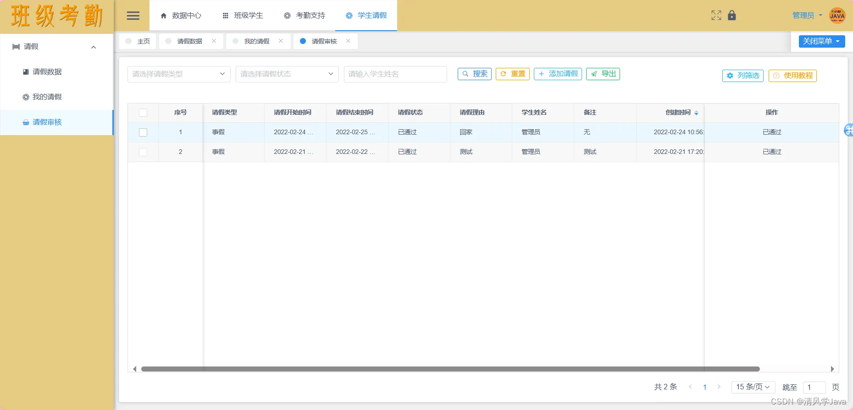This screenshot has height=410, width=853.
Task: Open the 请选择请假状态 dropdown
Action: 287,74
